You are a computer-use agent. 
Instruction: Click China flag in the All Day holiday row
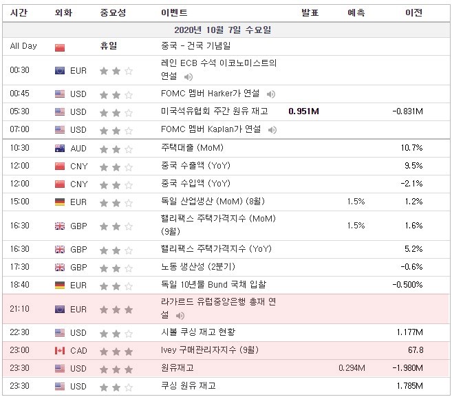coord(60,47)
